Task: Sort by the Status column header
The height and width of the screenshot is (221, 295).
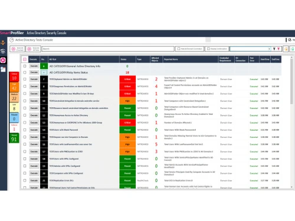Action: point(127,60)
